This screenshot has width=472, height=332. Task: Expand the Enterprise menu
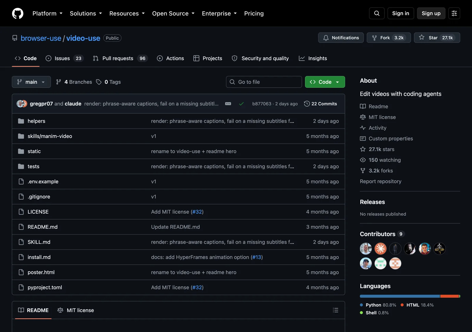click(x=219, y=14)
